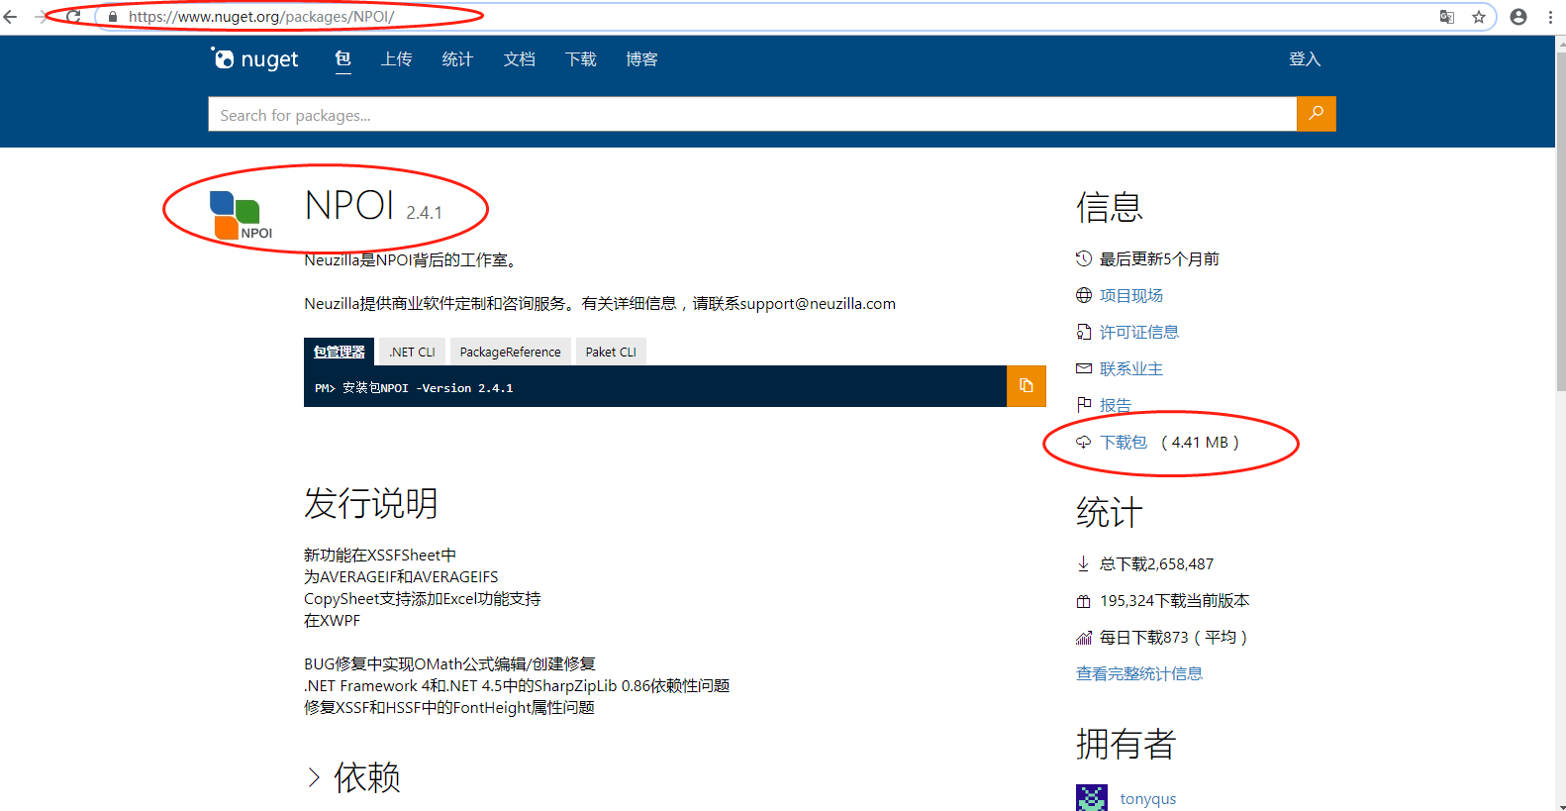
Task: Click the page vertical scrollbar
Action: (x=1560, y=221)
